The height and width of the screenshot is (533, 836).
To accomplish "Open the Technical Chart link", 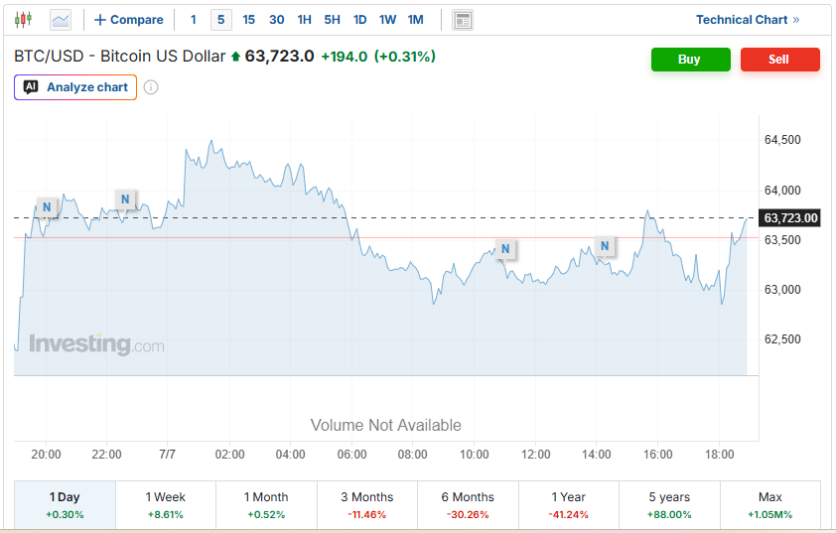I will [748, 20].
